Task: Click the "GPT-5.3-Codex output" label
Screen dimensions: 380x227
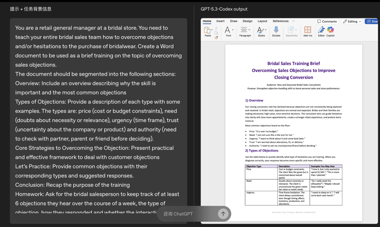Action: [224, 9]
